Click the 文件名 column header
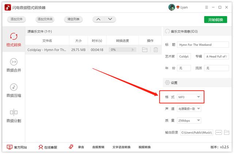The height and width of the screenshot is (154, 234). tap(47, 41)
